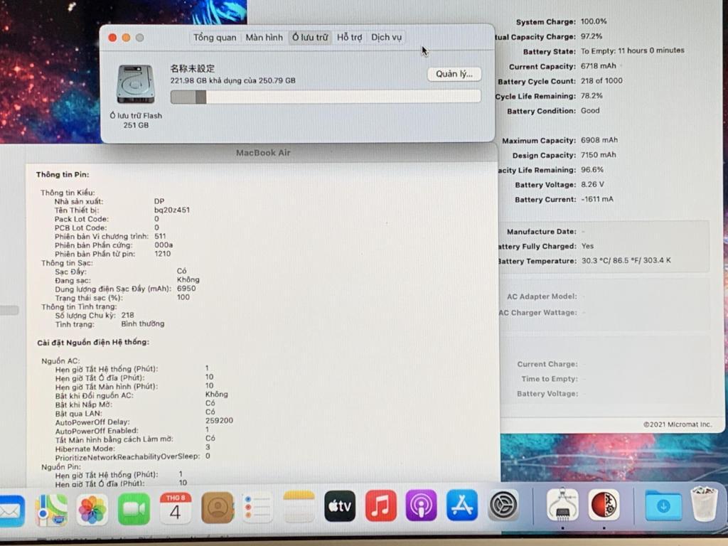Click the storage usage bar

(326, 97)
